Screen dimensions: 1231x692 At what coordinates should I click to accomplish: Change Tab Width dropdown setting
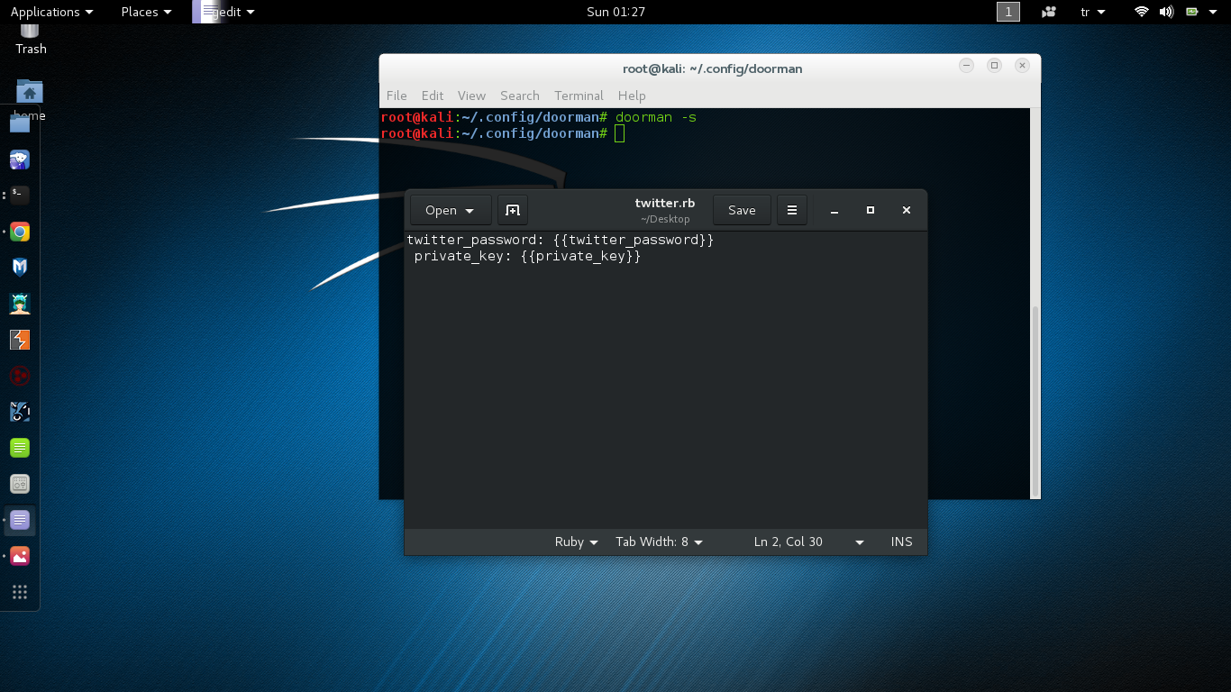659,542
